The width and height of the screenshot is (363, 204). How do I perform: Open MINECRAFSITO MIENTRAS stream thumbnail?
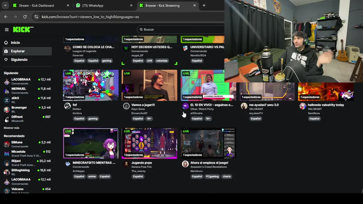pyautogui.click(x=91, y=143)
